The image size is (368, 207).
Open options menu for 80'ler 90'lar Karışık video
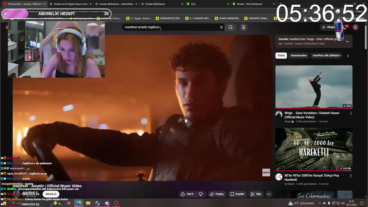(x=351, y=176)
